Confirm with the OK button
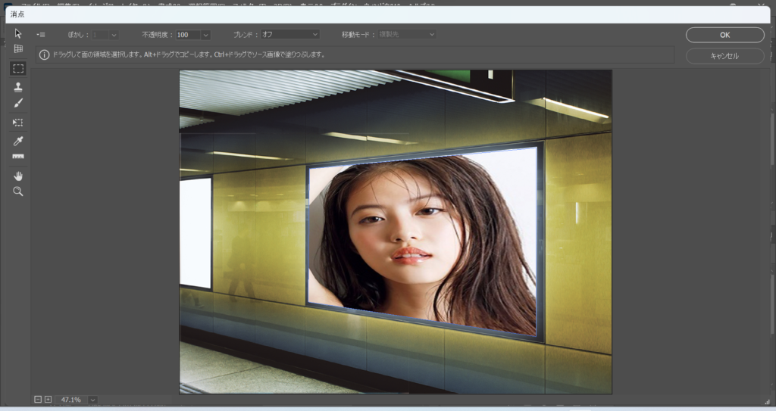Screen dimensions: 776x411 pyautogui.click(x=725, y=35)
